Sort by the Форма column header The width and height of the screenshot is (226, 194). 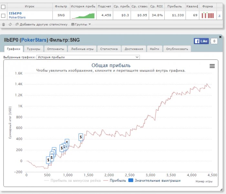click(208, 6)
